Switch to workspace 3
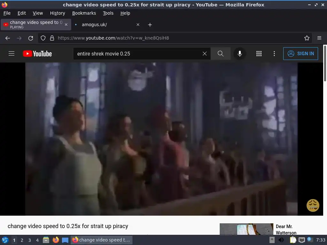327x245 pixels. click(x=30, y=240)
